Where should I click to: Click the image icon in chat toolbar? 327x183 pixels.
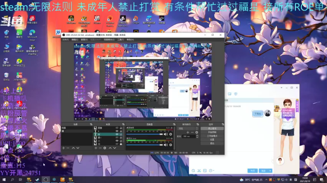pos(205,170)
